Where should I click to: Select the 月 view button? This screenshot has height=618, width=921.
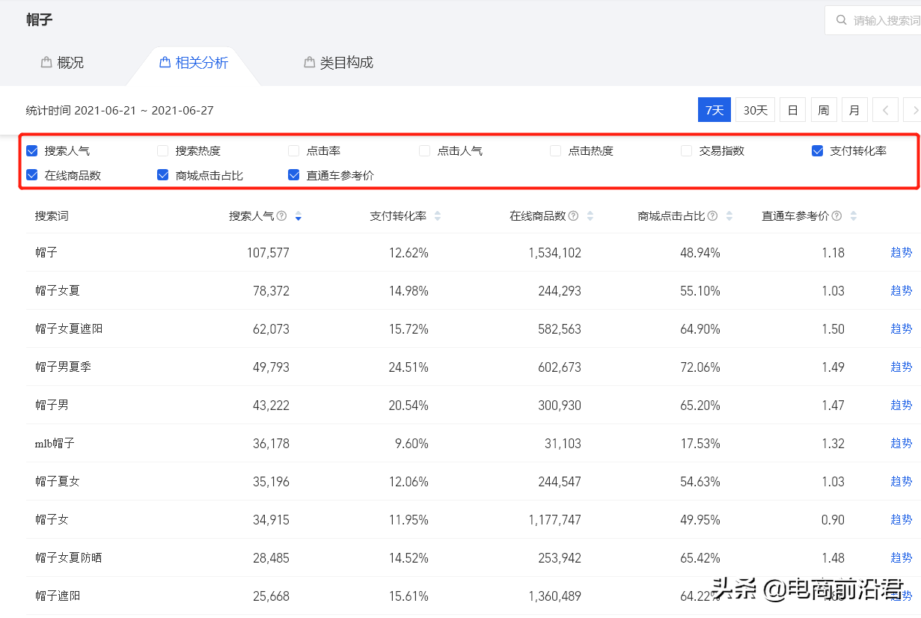tap(854, 109)
